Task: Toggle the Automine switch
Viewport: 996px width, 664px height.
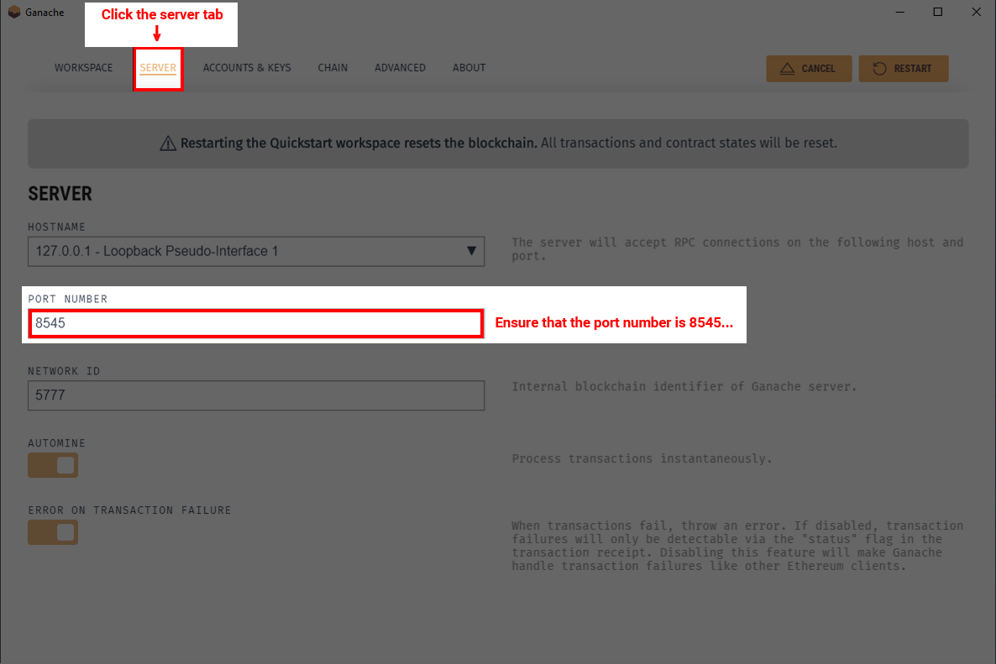Action: 53,465
